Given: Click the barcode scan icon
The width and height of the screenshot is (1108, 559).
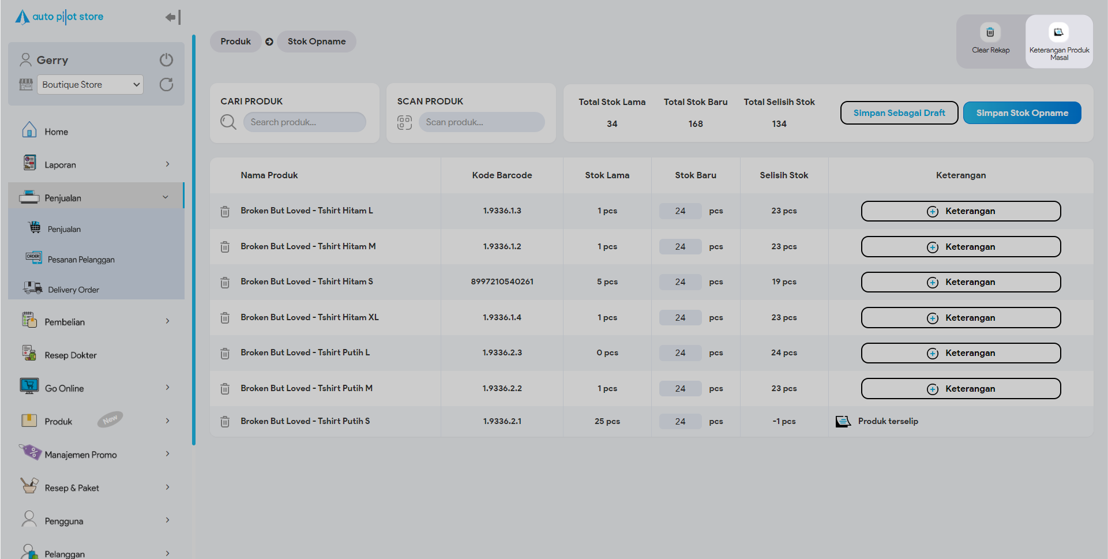Looking at the screenshot, I should (404, 122).
